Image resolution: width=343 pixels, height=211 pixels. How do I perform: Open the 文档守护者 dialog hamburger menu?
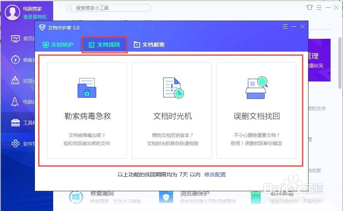tap(285, 27)
